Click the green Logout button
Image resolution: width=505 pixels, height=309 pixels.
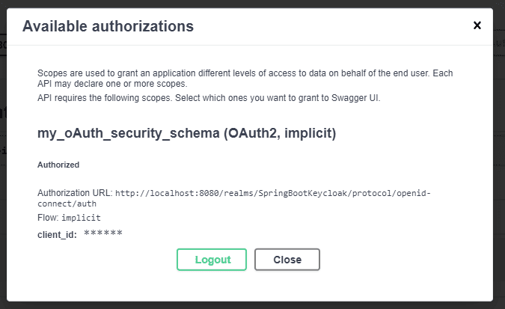click(x=212, y=260)
